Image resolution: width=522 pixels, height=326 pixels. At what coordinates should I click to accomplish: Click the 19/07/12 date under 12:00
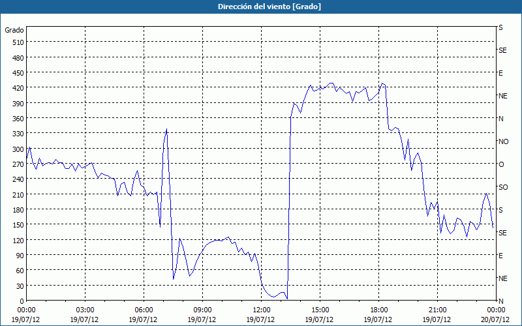tap(262, 319)
